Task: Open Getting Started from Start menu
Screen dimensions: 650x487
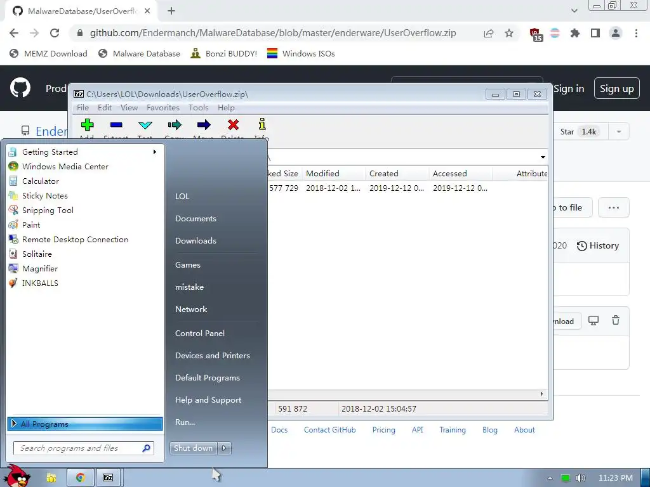Action: tap(85, 152)
